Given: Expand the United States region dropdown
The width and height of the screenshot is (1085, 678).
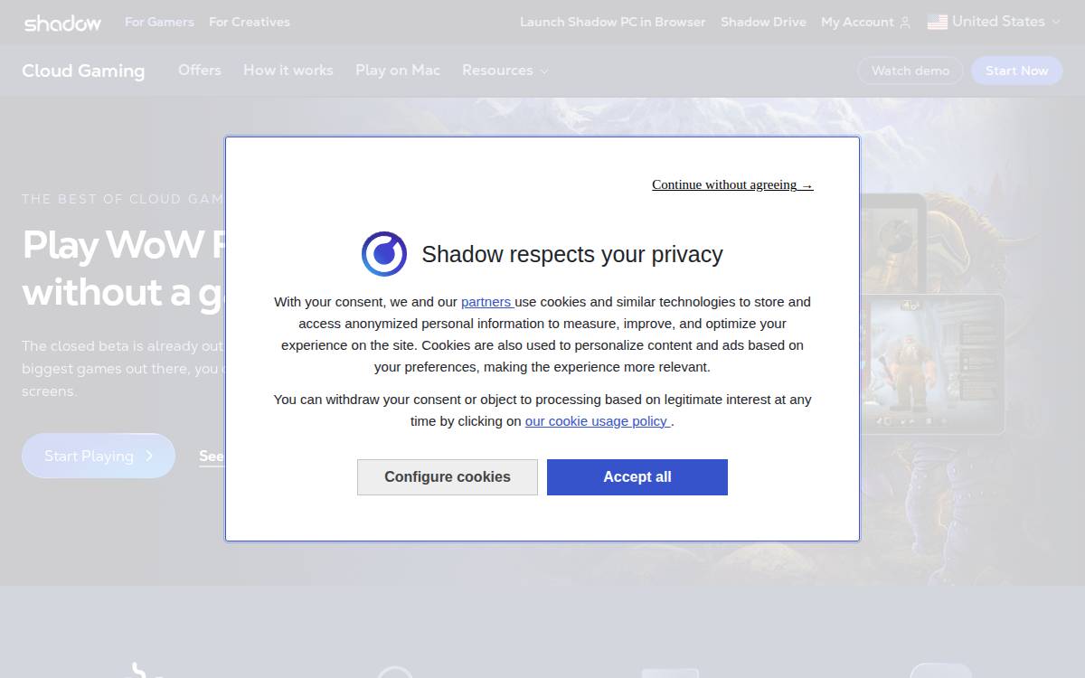Looking at the screenshot, I should point(995,22).
